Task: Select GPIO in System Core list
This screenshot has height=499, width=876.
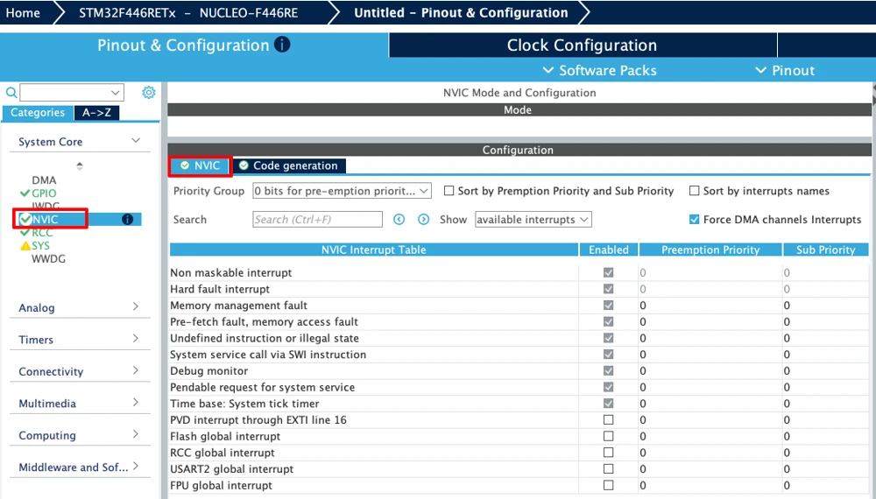Action: [x=44, y=193]
